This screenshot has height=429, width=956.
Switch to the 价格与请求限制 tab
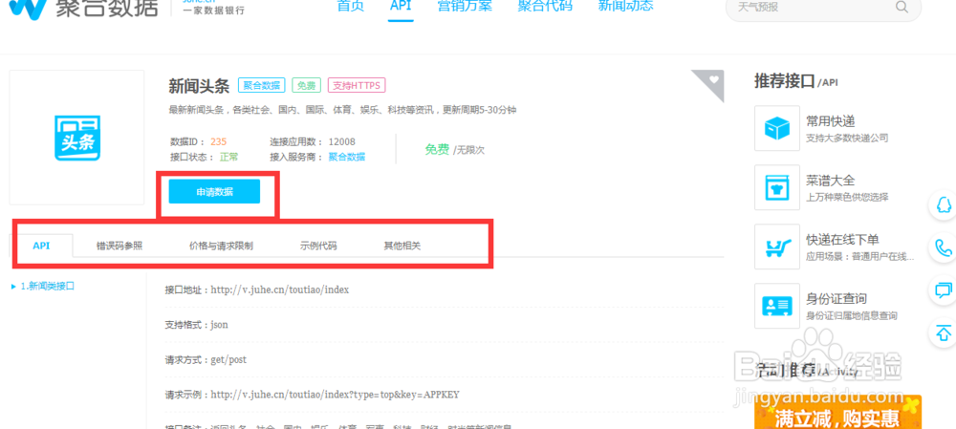coord(222,247)
